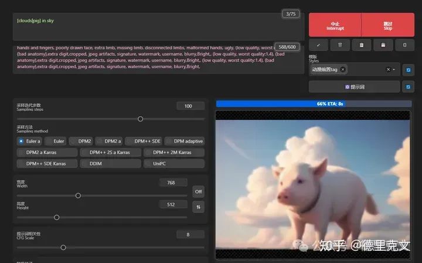This screenshot has height=263, width=422.
Task: Click the rightmost card icon below Skip
Action: pyautogui.click(x=404, y=45)
